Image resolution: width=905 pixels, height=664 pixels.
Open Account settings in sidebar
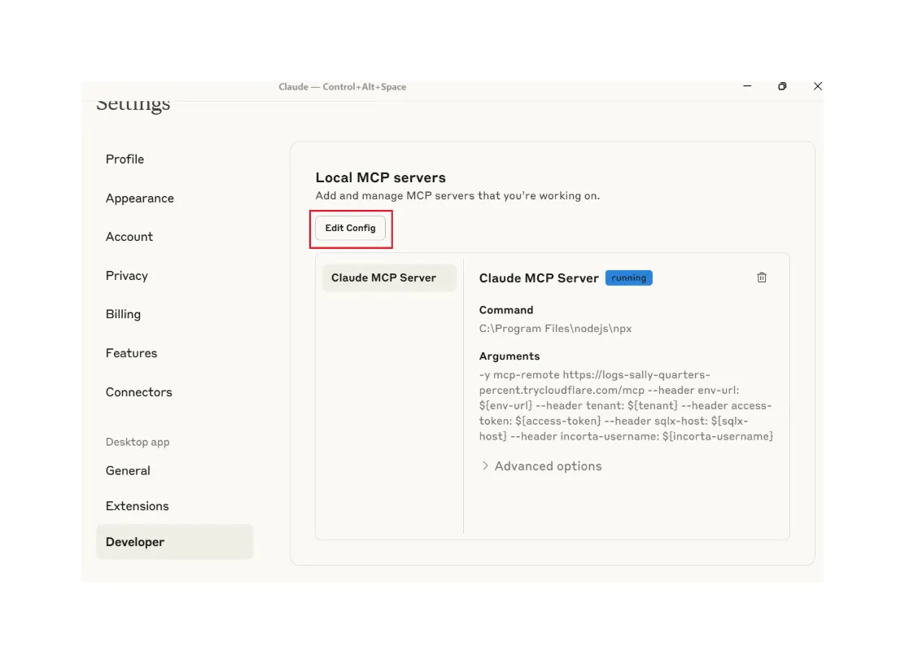129,237
